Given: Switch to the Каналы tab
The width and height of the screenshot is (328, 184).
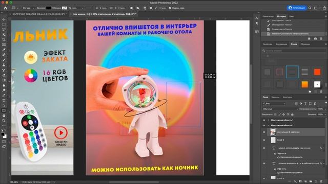Looking at the screenshot, I should pos(275,97).
